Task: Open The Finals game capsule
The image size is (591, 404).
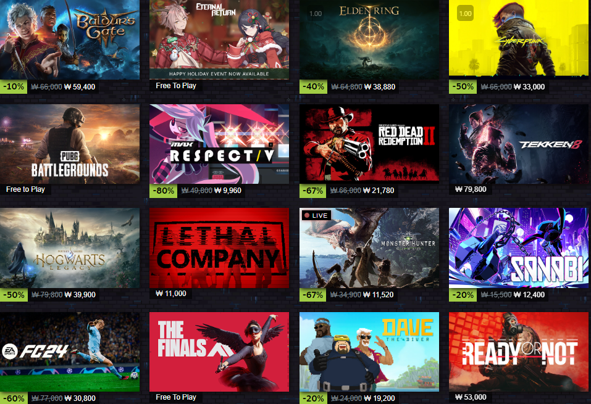Action: tap(219, 352)
